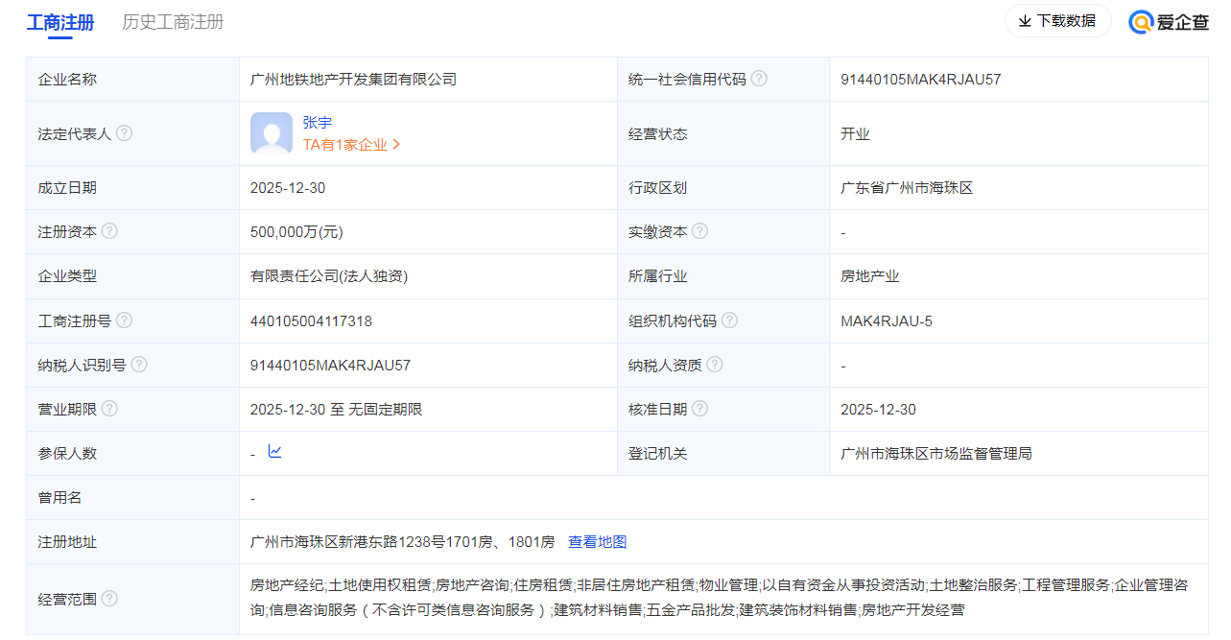This screenshot has height=640, width=1231.
Task: Click the help icon beside 组织机构代码
Action: point(729,320)
